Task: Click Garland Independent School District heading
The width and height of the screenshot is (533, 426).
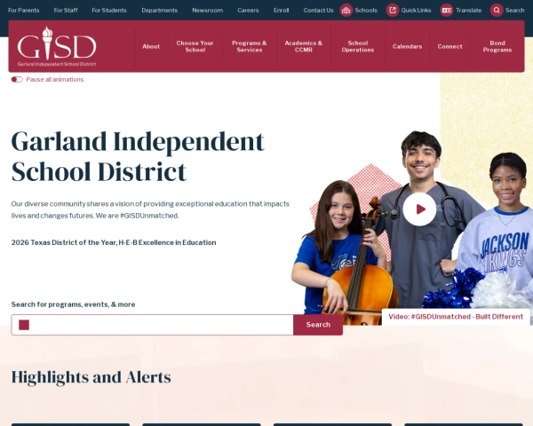Action: (138, 156)
